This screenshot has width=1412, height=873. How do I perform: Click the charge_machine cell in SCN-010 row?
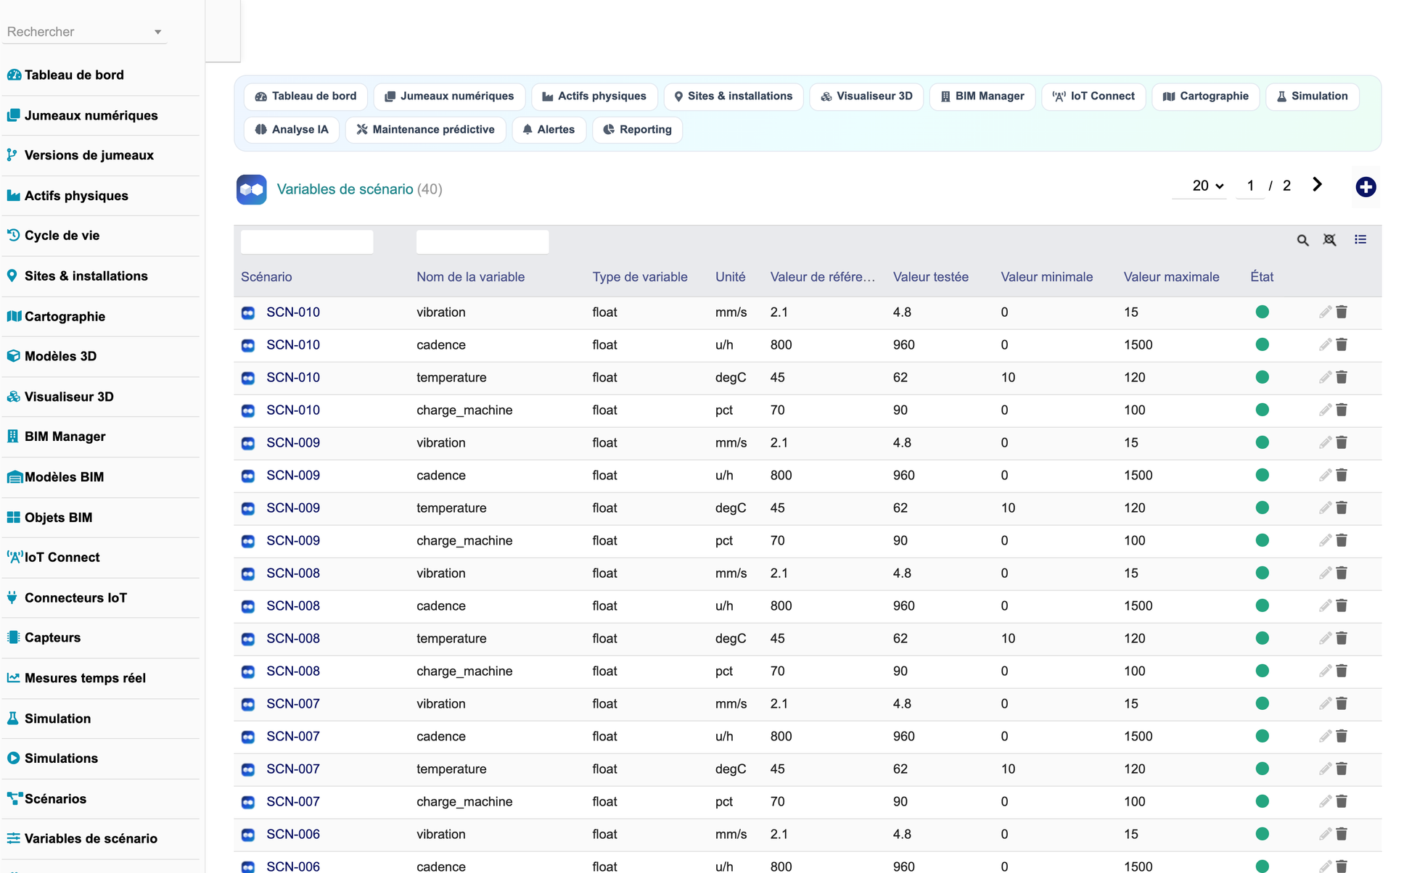click(464, 410)
